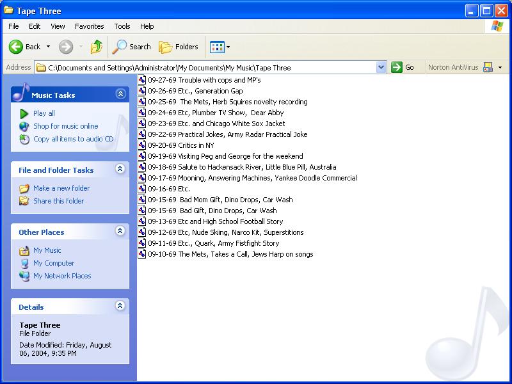512x384 pixels.
Task: Select the 09-16-69 Etc. file
Action: pyautogui.click(x=168, y=189)
